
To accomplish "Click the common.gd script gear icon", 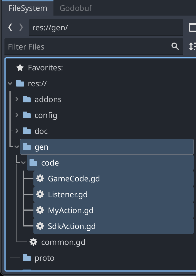I will coord(33,242).
